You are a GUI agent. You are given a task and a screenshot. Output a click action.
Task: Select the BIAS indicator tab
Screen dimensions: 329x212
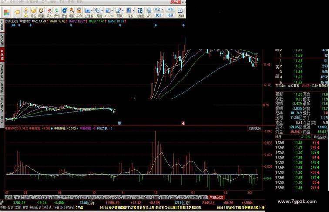[92, 197]
